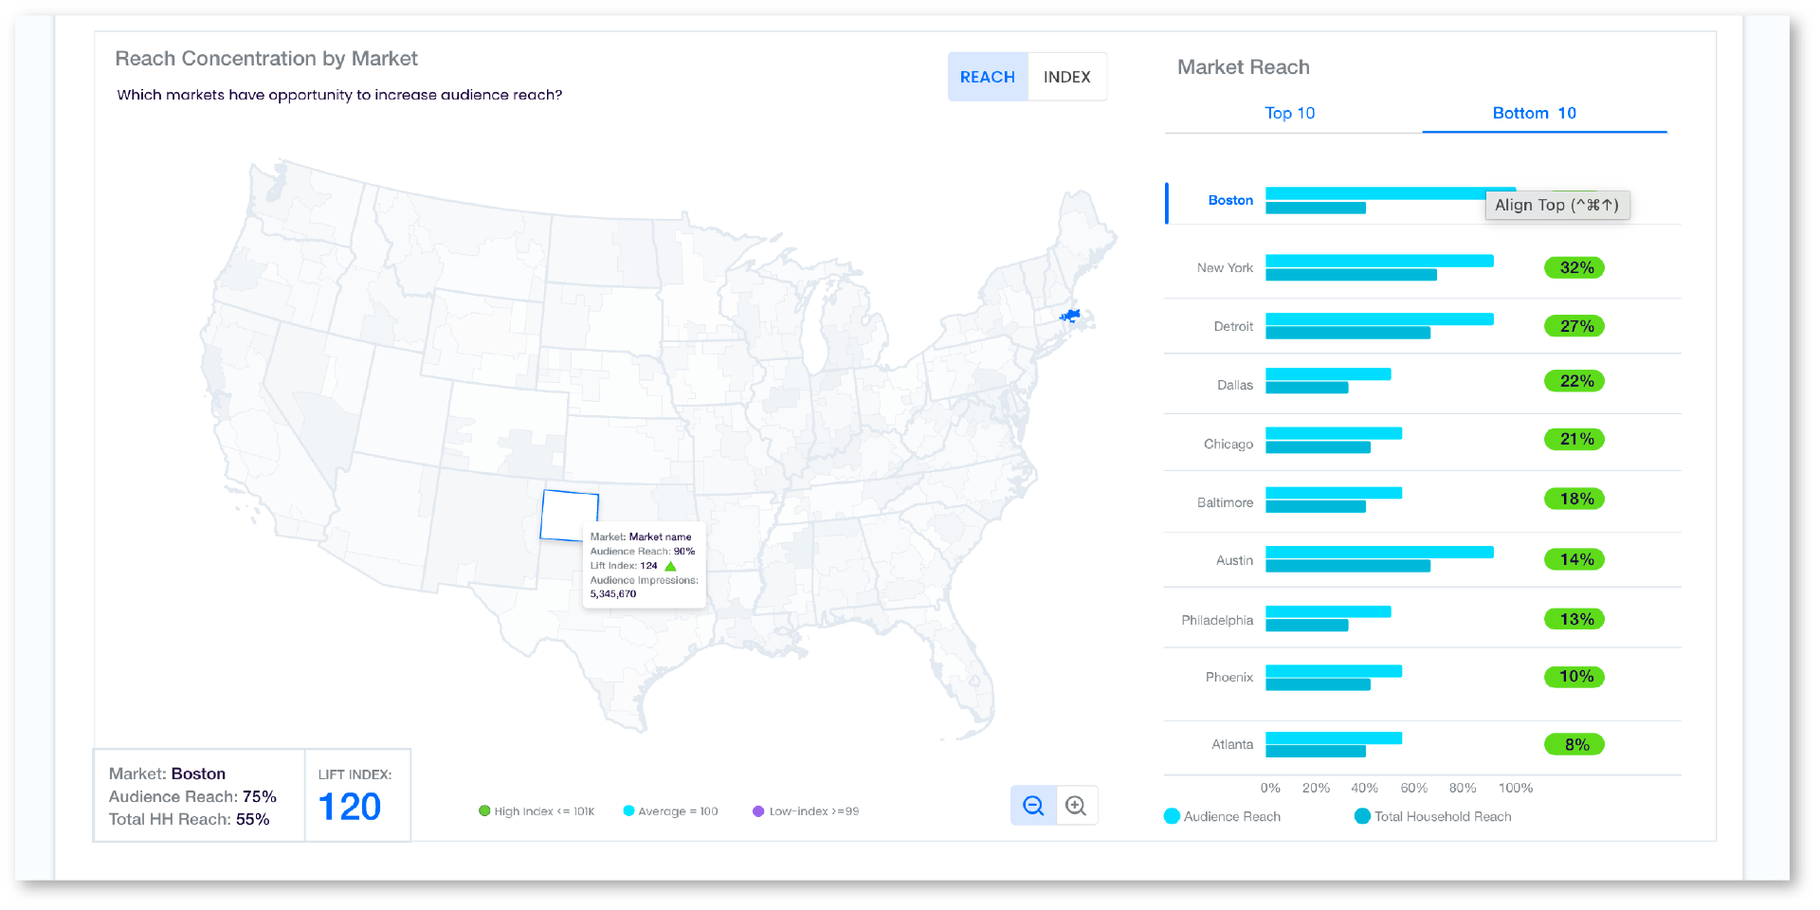Select the Chicago market label
This screenshot has height=910, width=1820.
click(1228, 444)
